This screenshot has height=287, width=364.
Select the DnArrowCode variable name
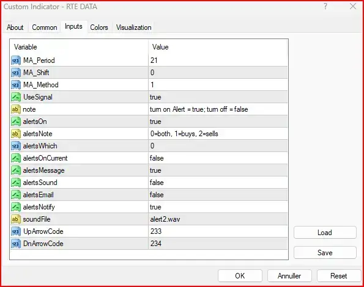tap(43, 244)
